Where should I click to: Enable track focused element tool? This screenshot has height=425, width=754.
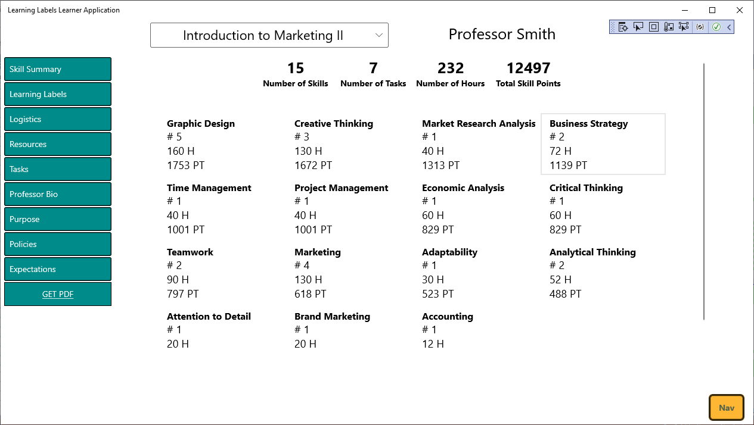[x=684, y=27]
